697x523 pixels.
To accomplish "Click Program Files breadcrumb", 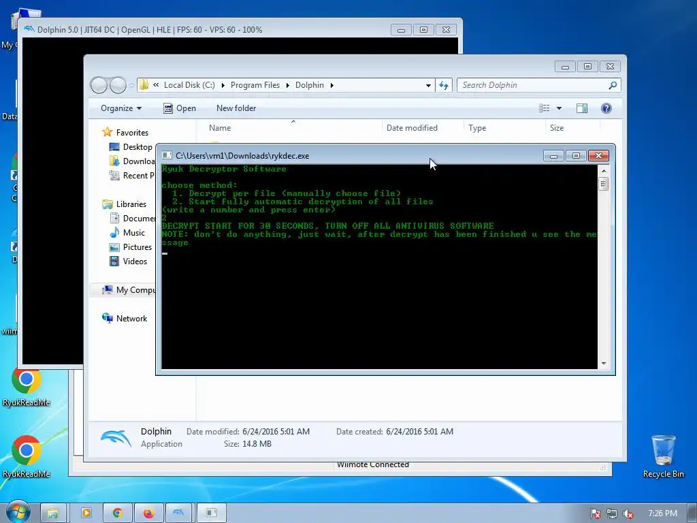I will pos(255,85).
